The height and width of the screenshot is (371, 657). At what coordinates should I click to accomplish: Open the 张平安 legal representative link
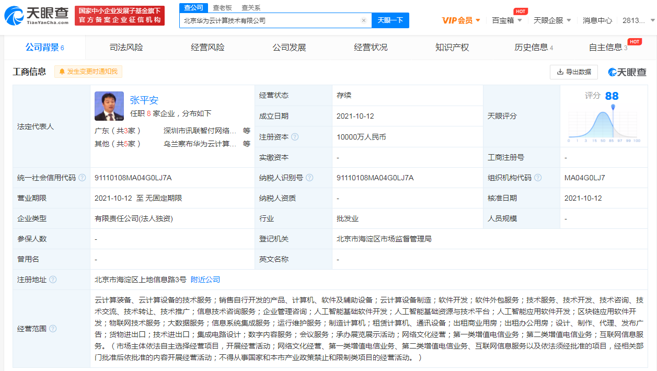coord(144,100)
